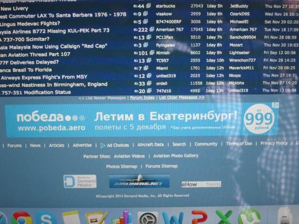
Task: Open the Forums footer link
Action: tap(14, 146)
